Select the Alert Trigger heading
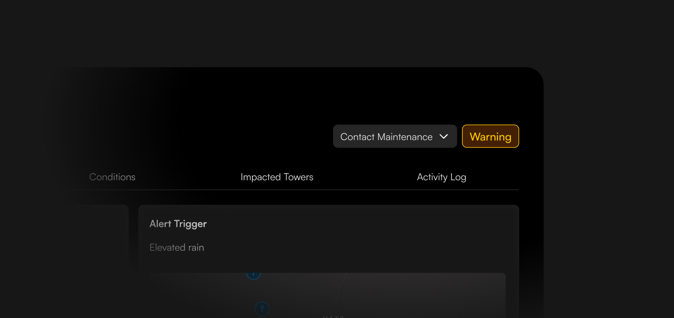674x318 pixels. [178, 224]
